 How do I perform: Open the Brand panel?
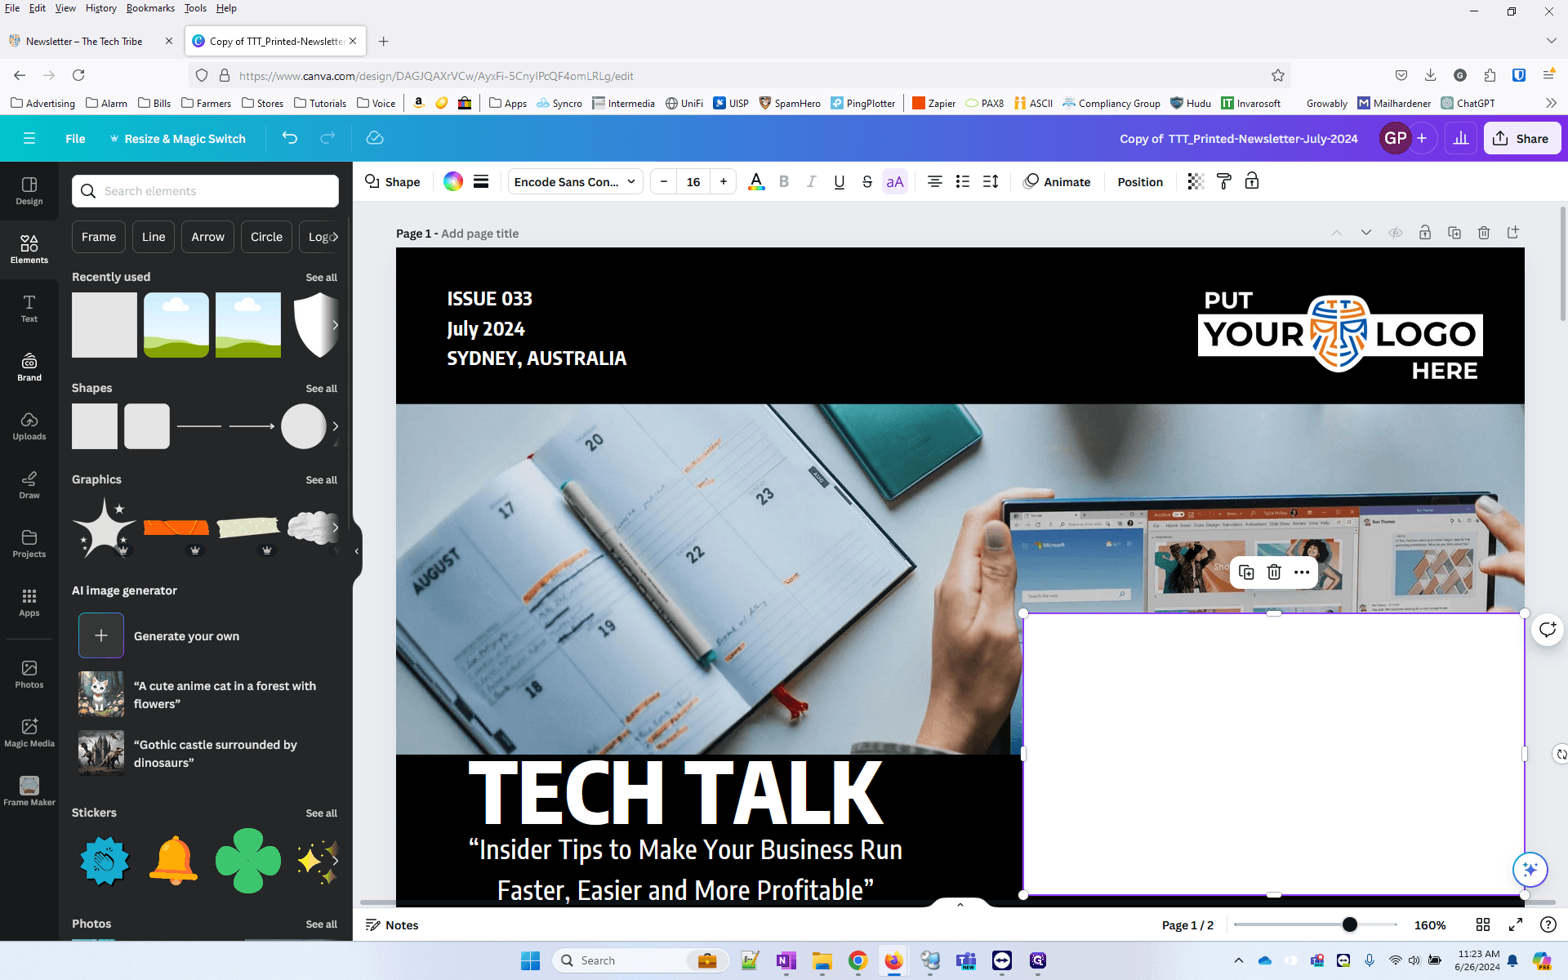pos(29,367)
